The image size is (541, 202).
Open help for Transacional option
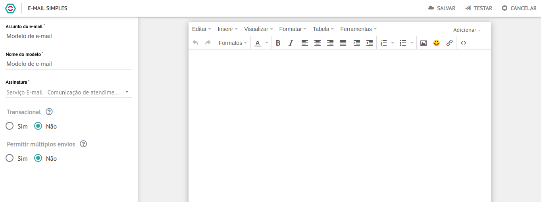pos(49,112)
